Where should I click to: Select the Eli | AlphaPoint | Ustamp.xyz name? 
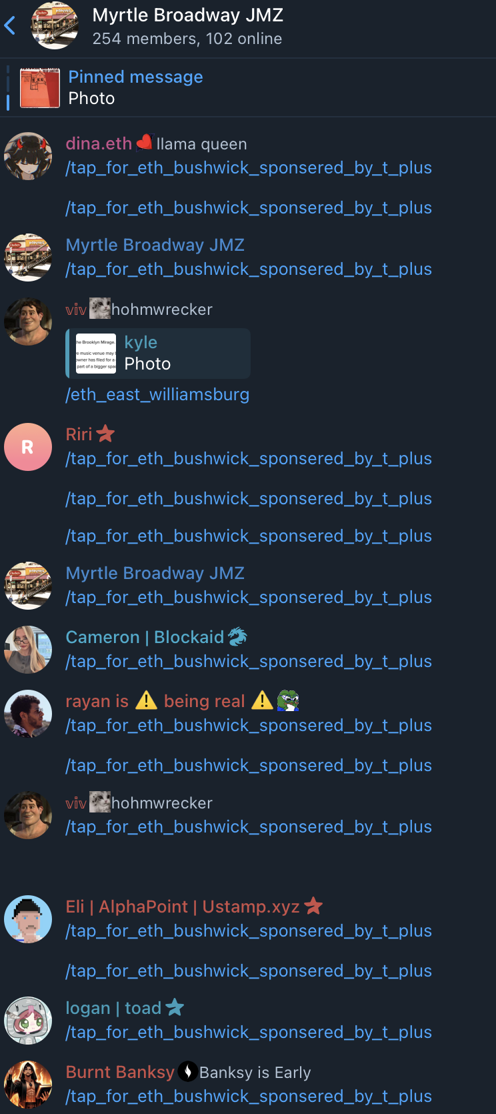(183, 907)
